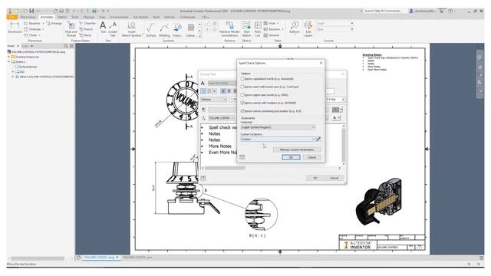491x276 pixels.
Task: Select the Punch note tool
Action: [x=87, y=29]
